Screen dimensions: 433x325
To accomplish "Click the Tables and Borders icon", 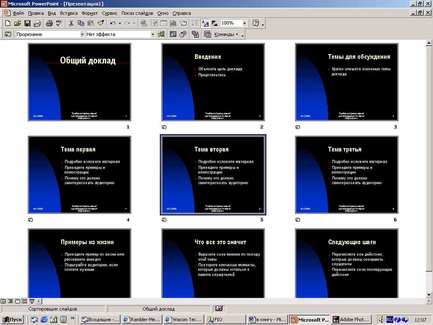I will coord(154,23).
